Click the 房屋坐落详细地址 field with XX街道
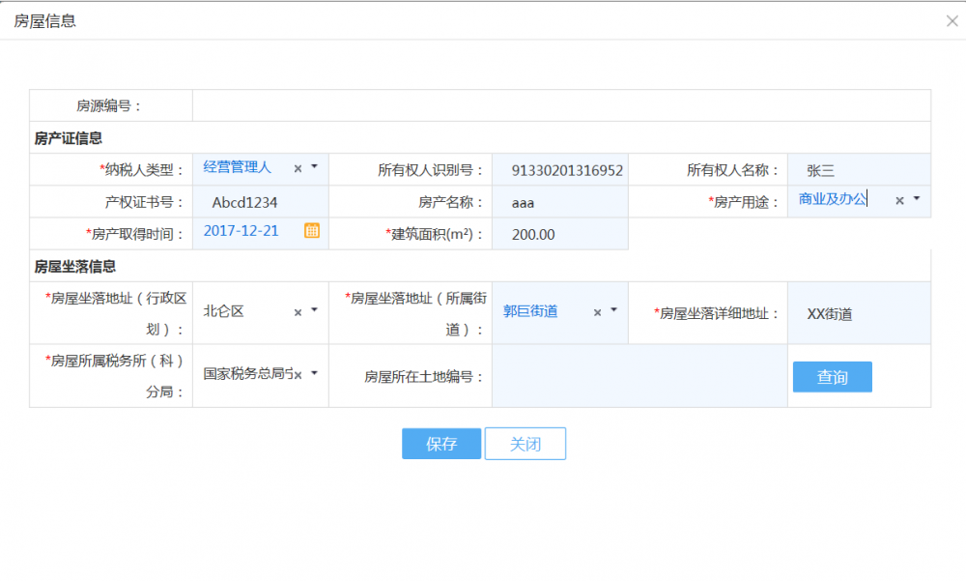 coord(858,313)
